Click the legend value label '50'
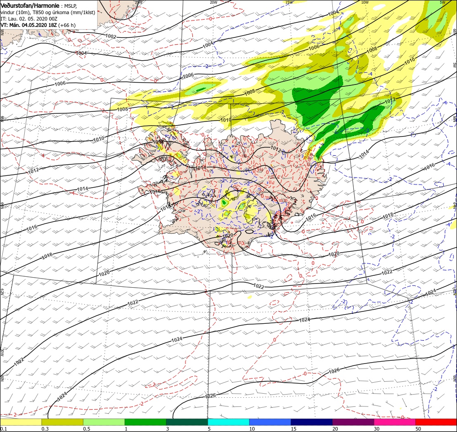This screenshot has height=432, width=457. click(418, 429)
